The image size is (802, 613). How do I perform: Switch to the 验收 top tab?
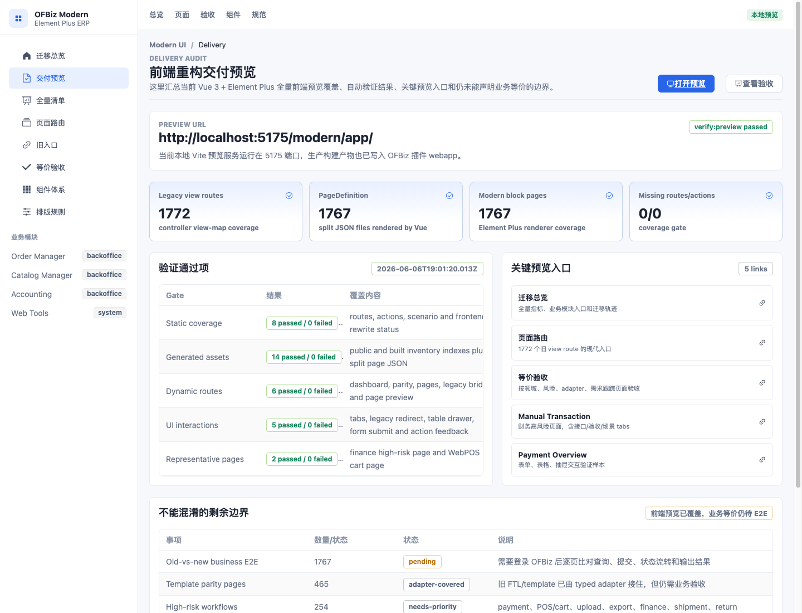pyautogui.click(x=208, y=15)
